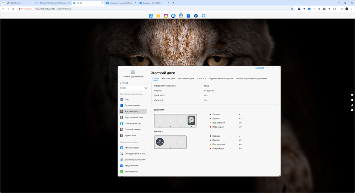Switch to the 169.254.40.219 browser tab
Viewport: 355px width, 193px height.
coord(21,3)
